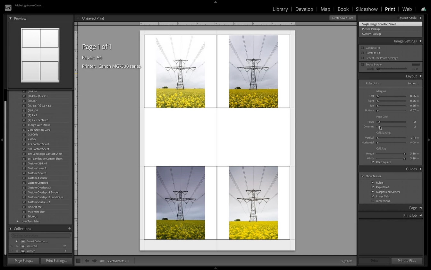
Task: Uncheck Page Bleed guide checkbox
Action: tap(373, 187)
